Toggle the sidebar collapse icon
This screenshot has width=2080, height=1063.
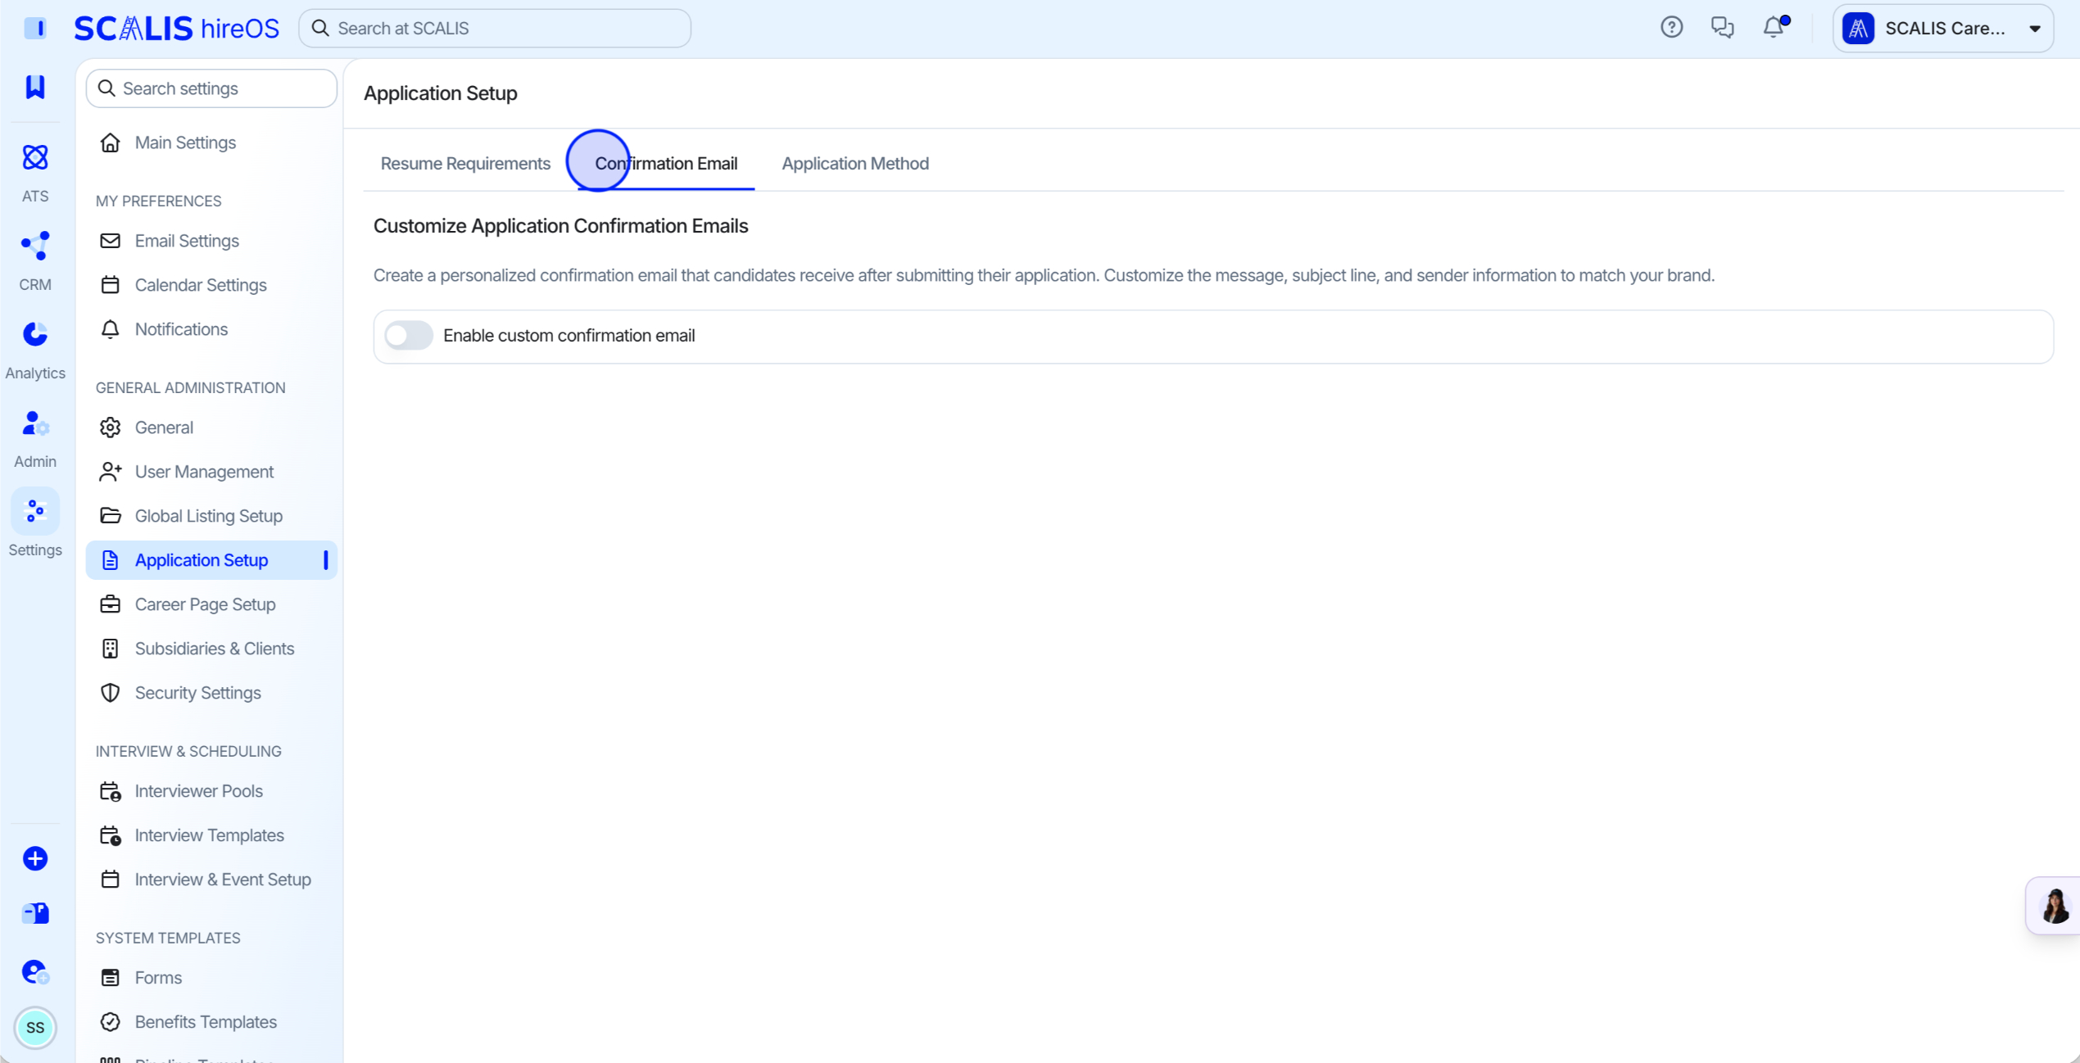click(35, 28)
